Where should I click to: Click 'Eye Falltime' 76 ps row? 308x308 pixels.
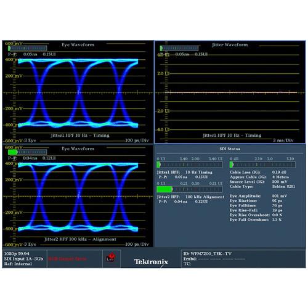click(256, 205)
